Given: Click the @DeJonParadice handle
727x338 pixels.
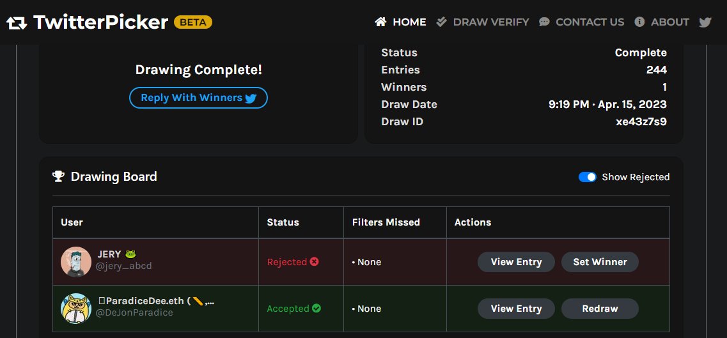Looking at the screenshot, I should (134, 312).
